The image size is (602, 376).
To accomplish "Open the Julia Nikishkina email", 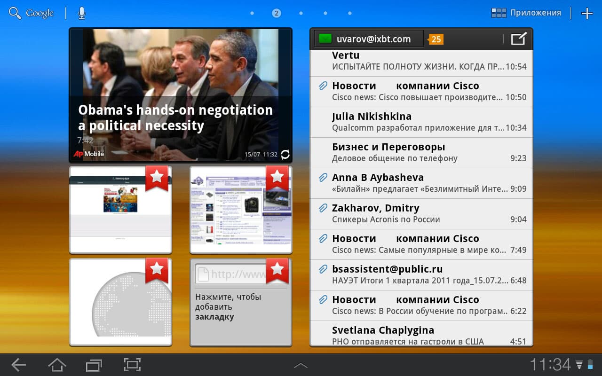I will click(421, 122).
